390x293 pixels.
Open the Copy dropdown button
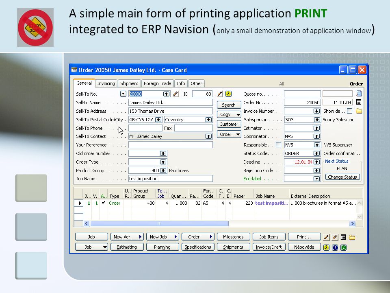point(229,114)
